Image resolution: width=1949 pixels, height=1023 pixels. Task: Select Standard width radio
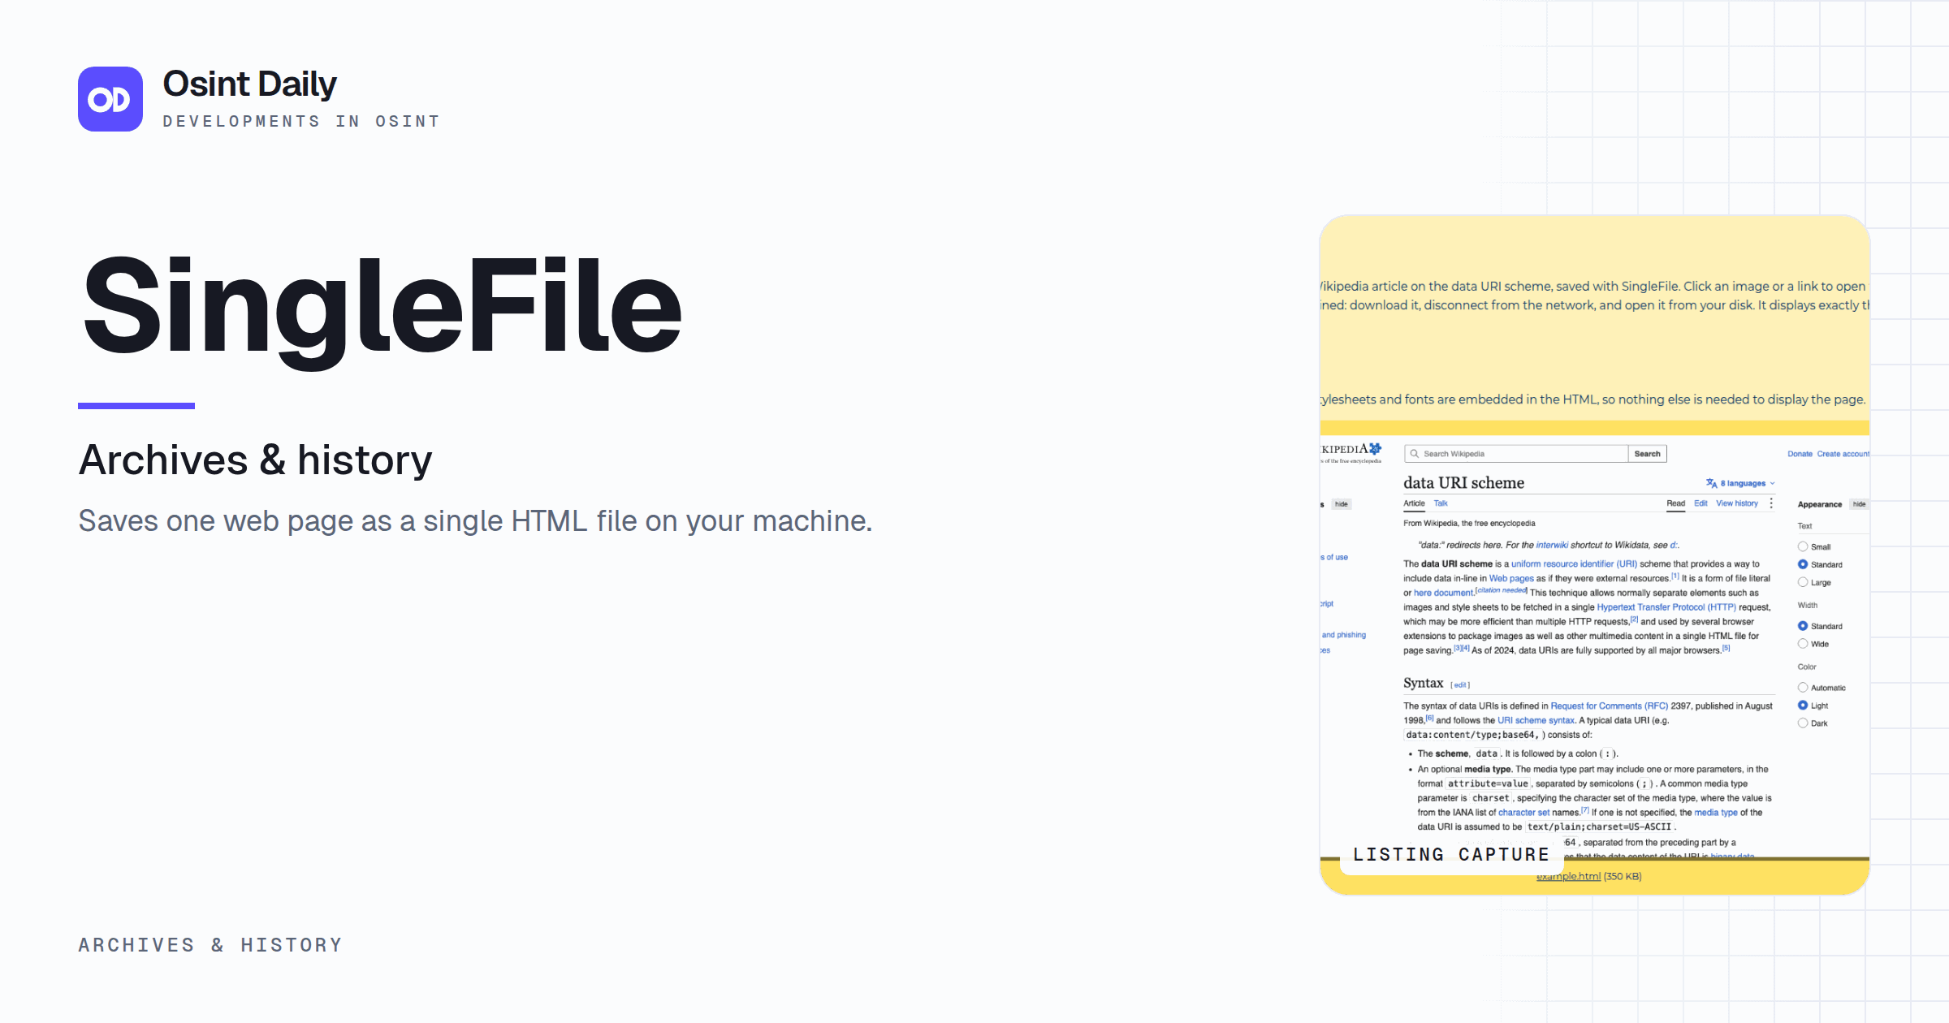coord(1803,626)
